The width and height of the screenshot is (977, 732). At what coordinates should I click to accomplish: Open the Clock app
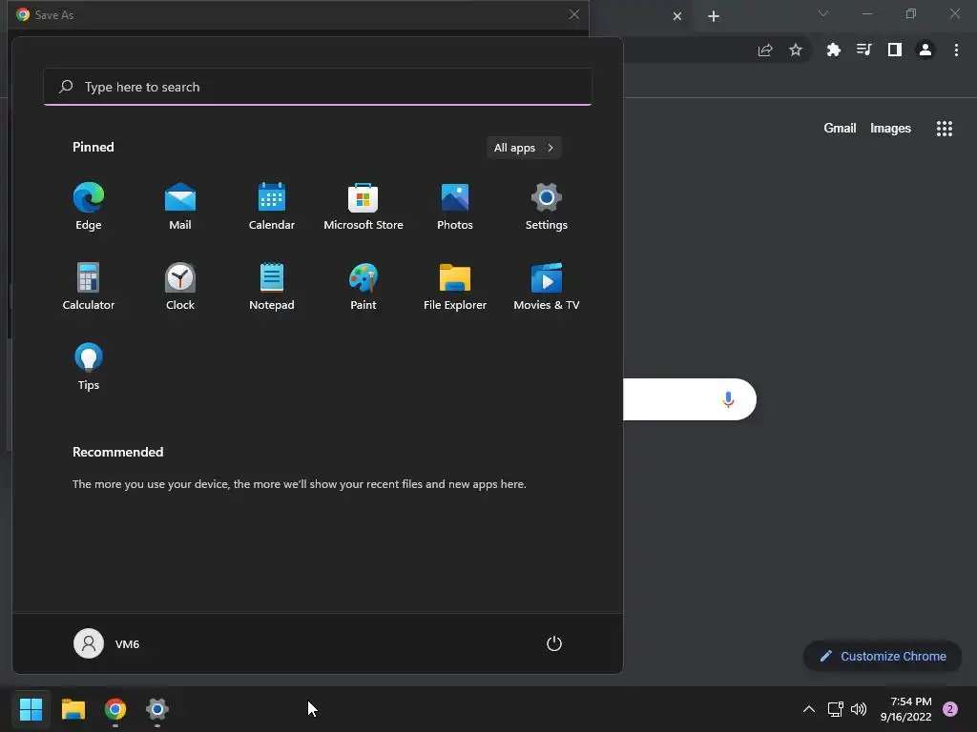point(180,286)
